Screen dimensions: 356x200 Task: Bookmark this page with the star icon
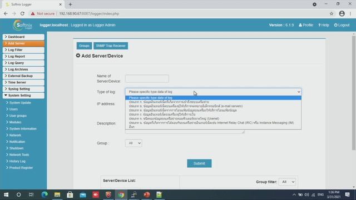pos(332,13)
